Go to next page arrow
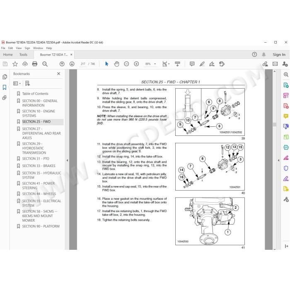290x290 pixels. 72,64
